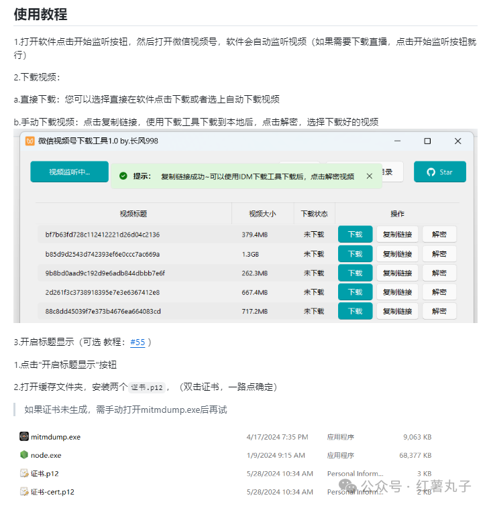
Task: Download the 1.3GB video b85d9d25
Action: click(356, 254)
